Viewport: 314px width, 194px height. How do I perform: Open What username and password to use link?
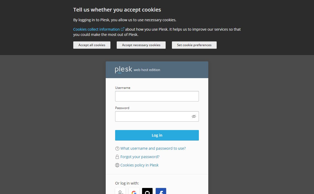153,148
